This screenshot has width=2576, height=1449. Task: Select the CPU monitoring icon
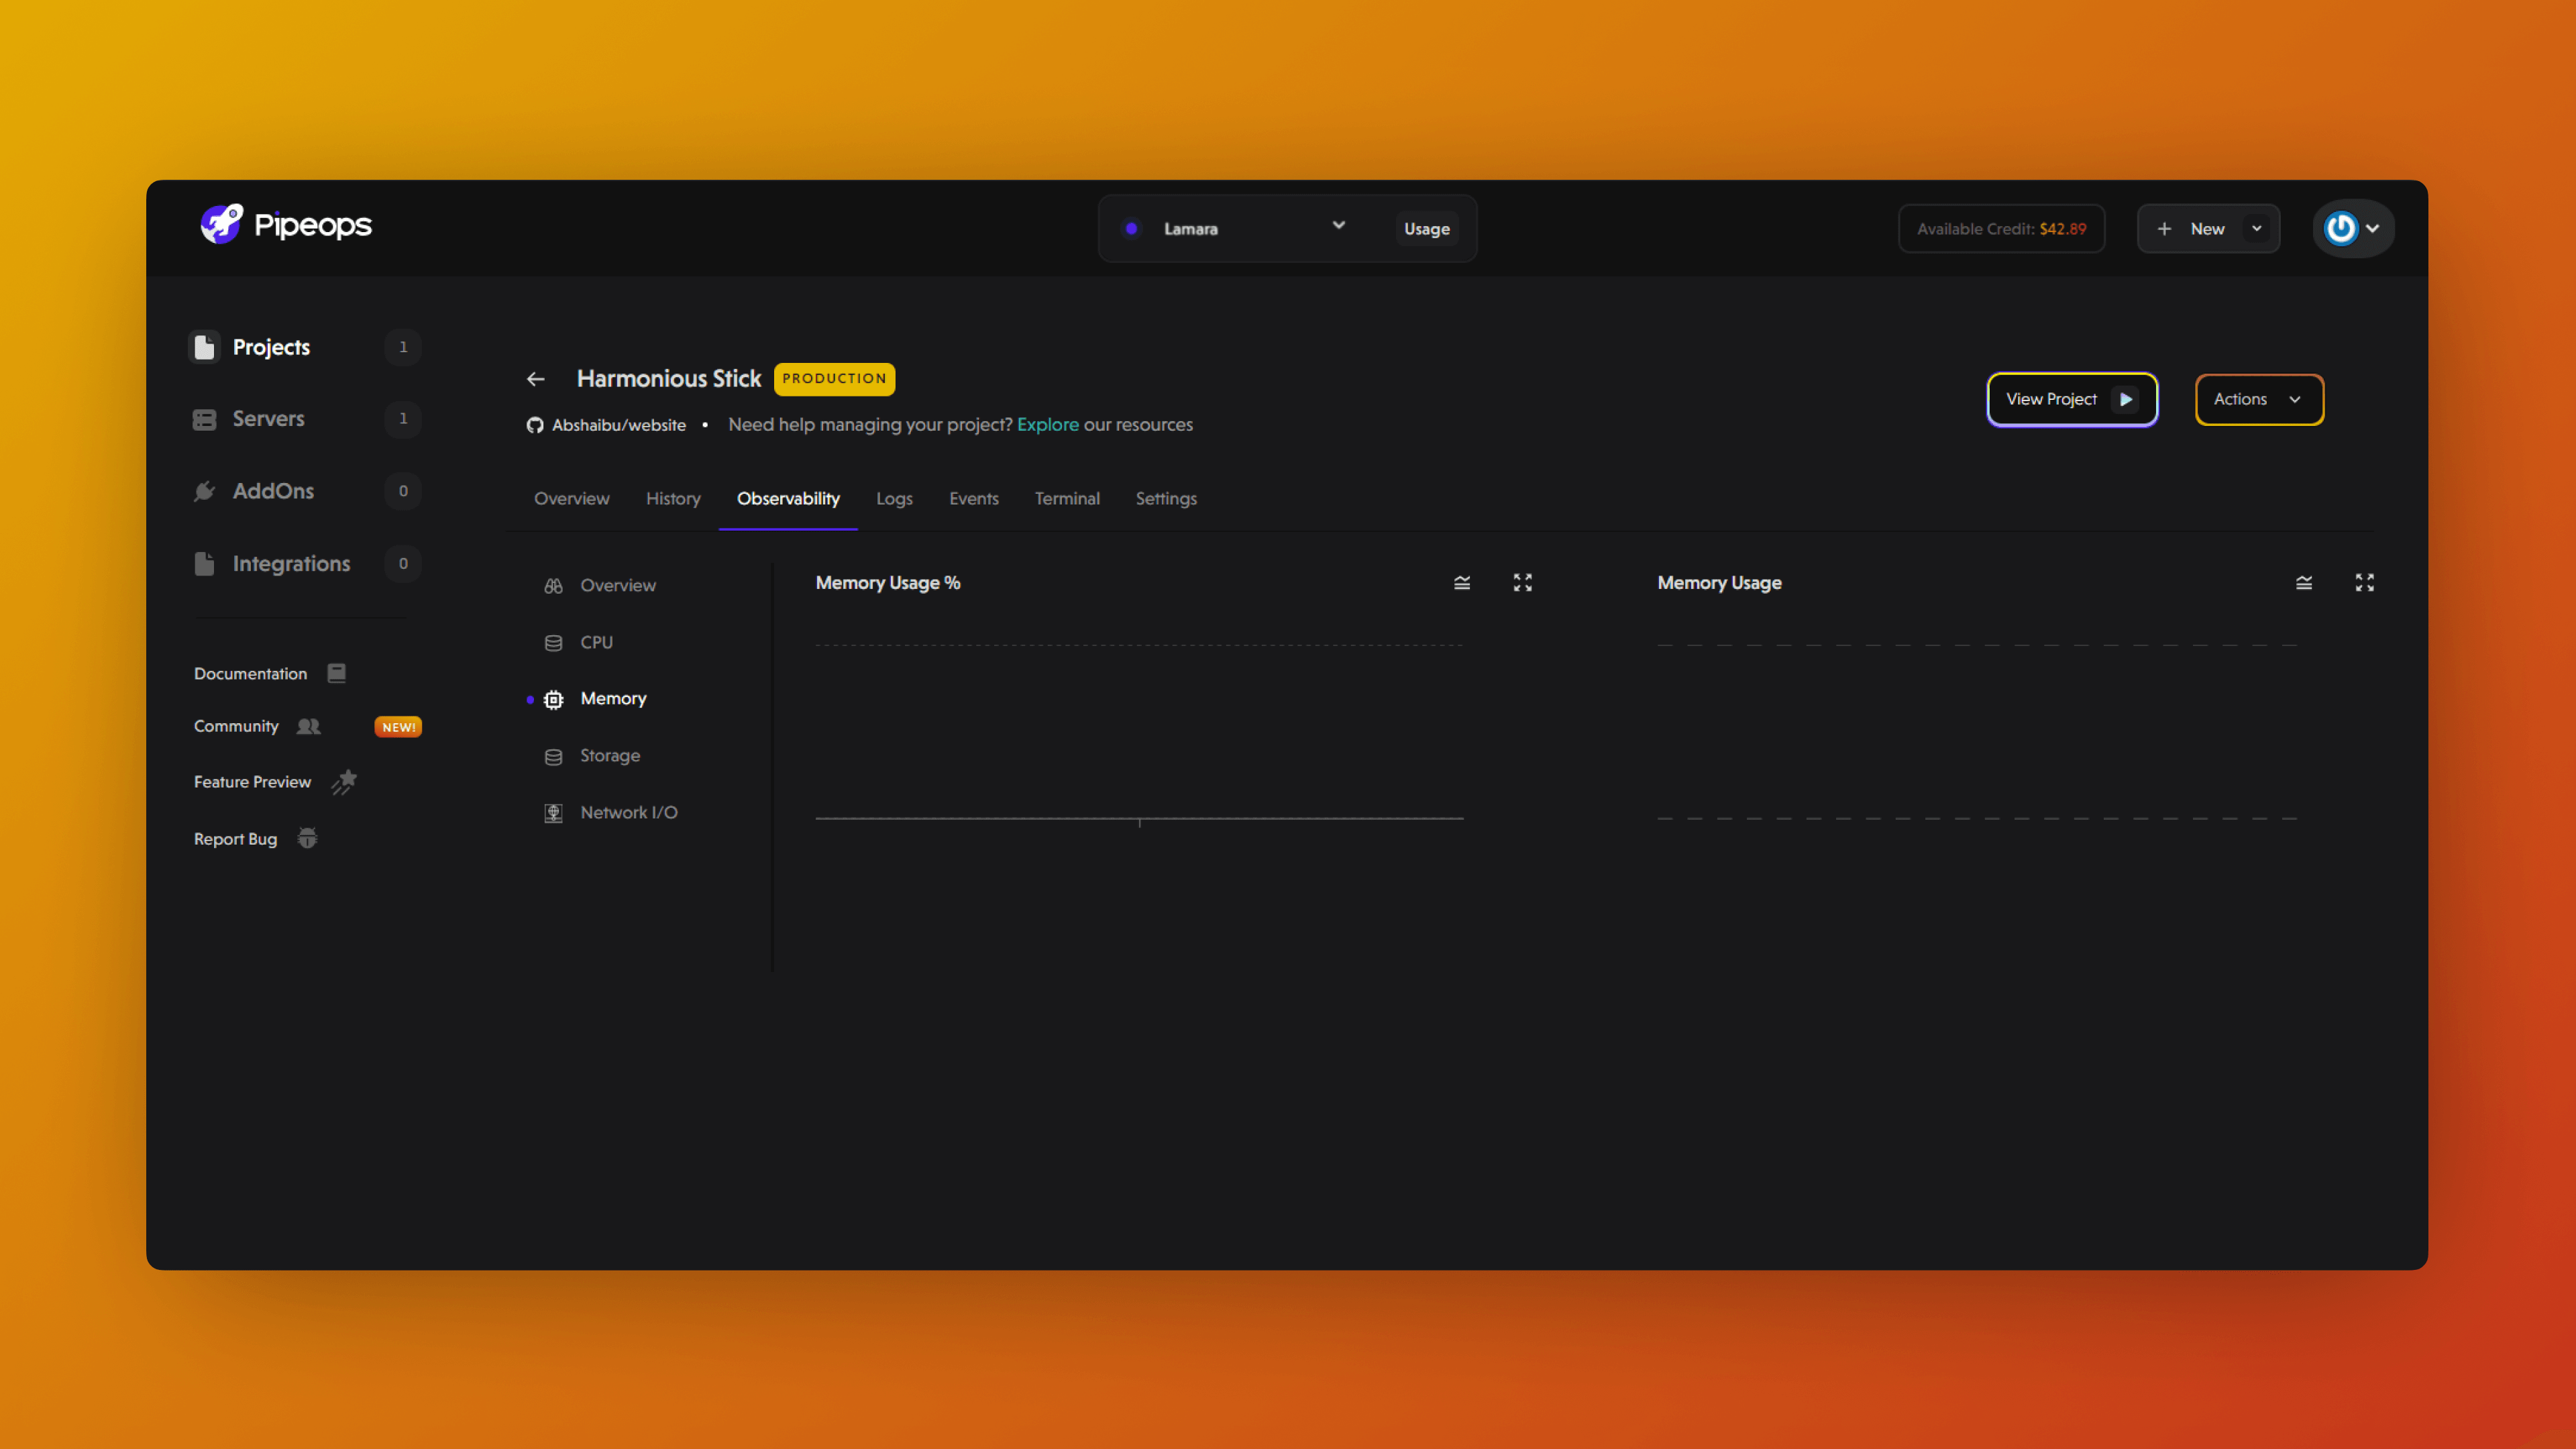coord(553,642)
